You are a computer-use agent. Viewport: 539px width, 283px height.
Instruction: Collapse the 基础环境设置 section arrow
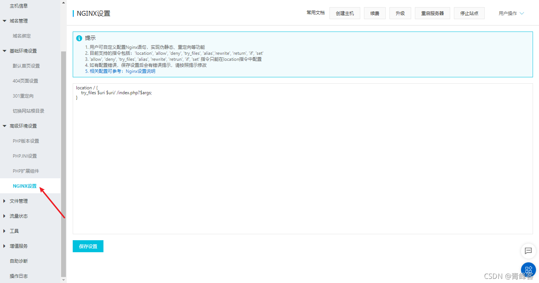[4, 51]
